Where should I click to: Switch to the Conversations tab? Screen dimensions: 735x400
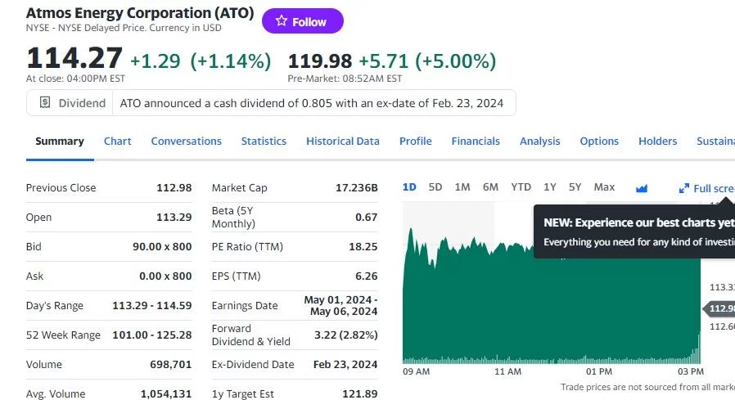tap(186, 141)
